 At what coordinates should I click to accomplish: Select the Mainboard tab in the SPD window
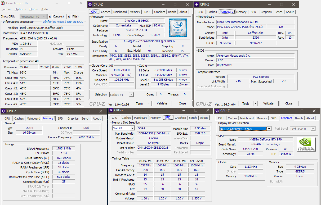(141, 118)
